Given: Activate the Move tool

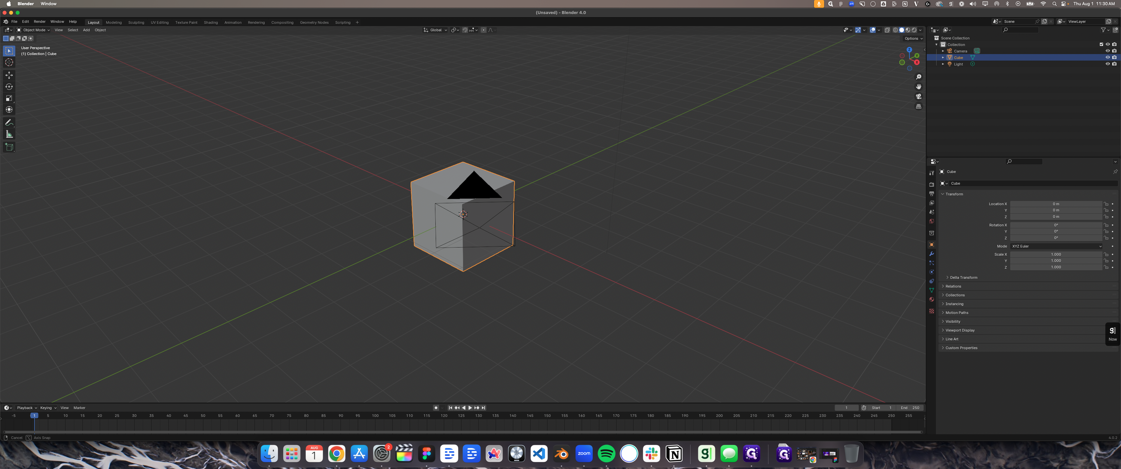Looking at the screenshot, I should [9, 75].
